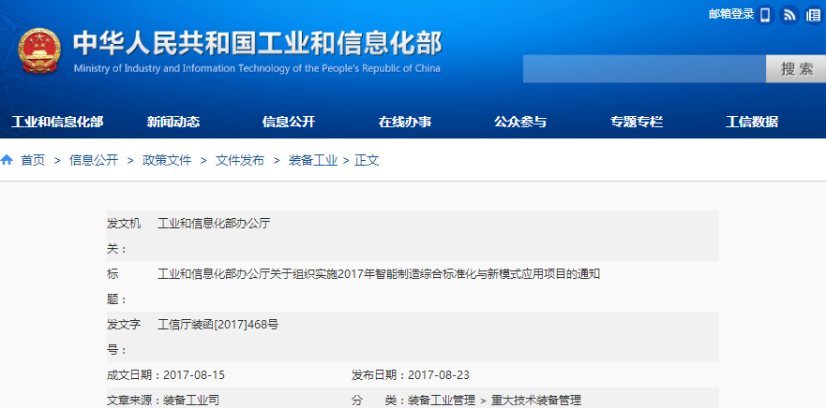Open the 工信数据 nav menu

tap(752, 122)
